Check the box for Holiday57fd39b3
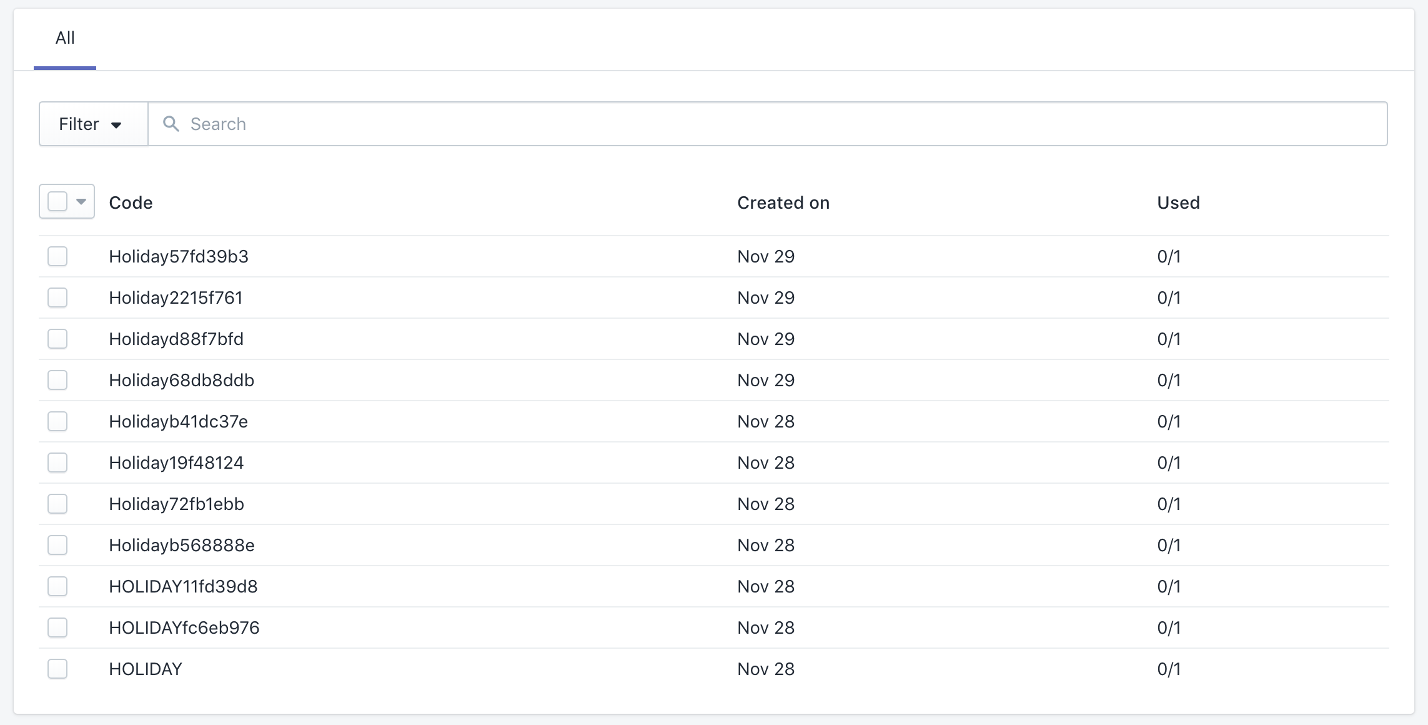 pos(57,256)
